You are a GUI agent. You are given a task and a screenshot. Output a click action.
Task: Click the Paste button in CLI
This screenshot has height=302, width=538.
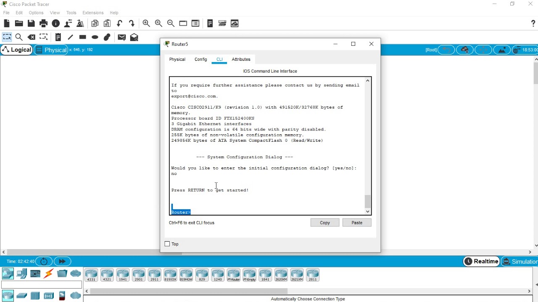[357, 223]
